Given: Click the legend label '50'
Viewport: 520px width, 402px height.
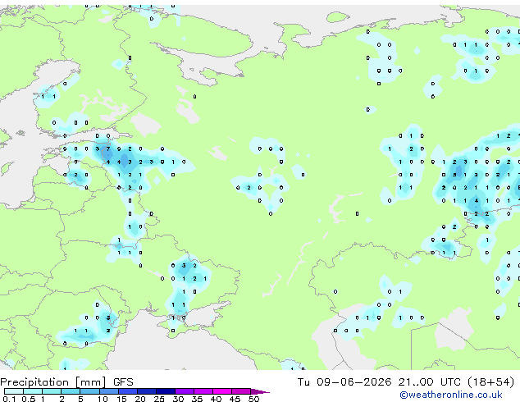Looking at the screenshot, I should 254,399.
